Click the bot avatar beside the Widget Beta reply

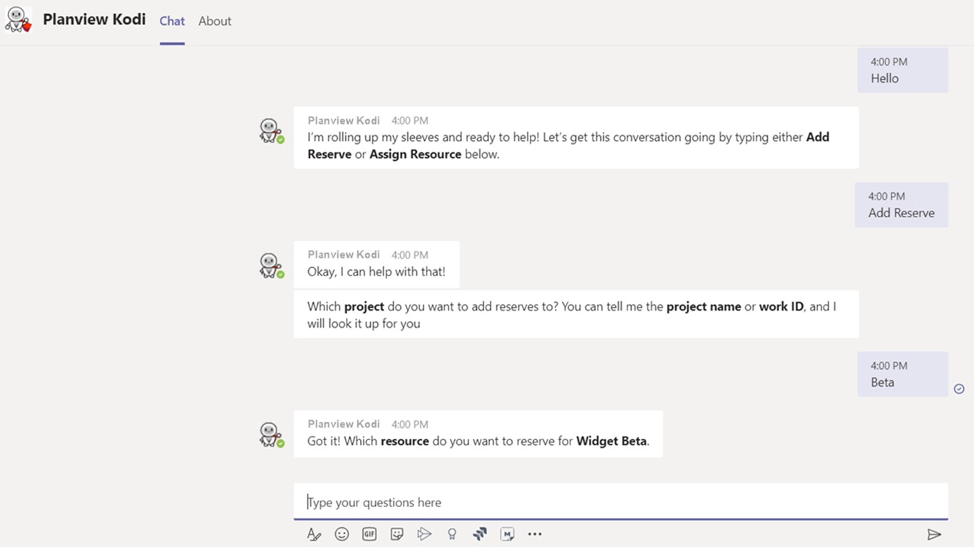270,434
